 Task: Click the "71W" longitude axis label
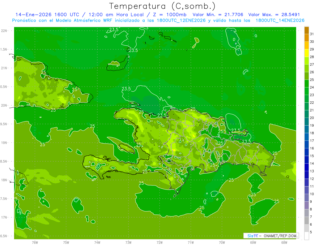(191, 243)
